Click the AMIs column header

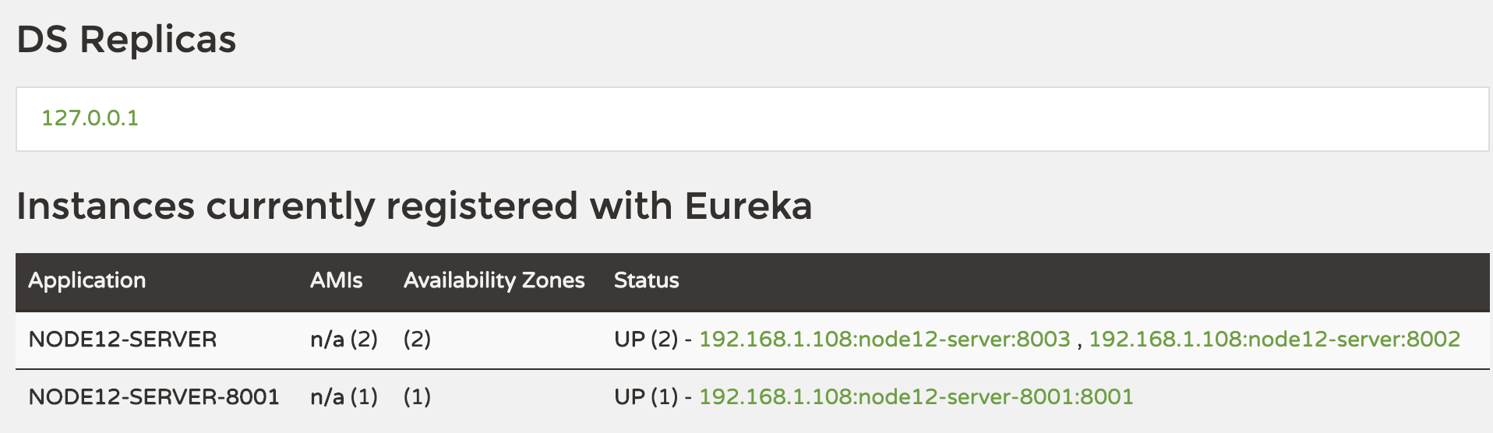(336, 280)
